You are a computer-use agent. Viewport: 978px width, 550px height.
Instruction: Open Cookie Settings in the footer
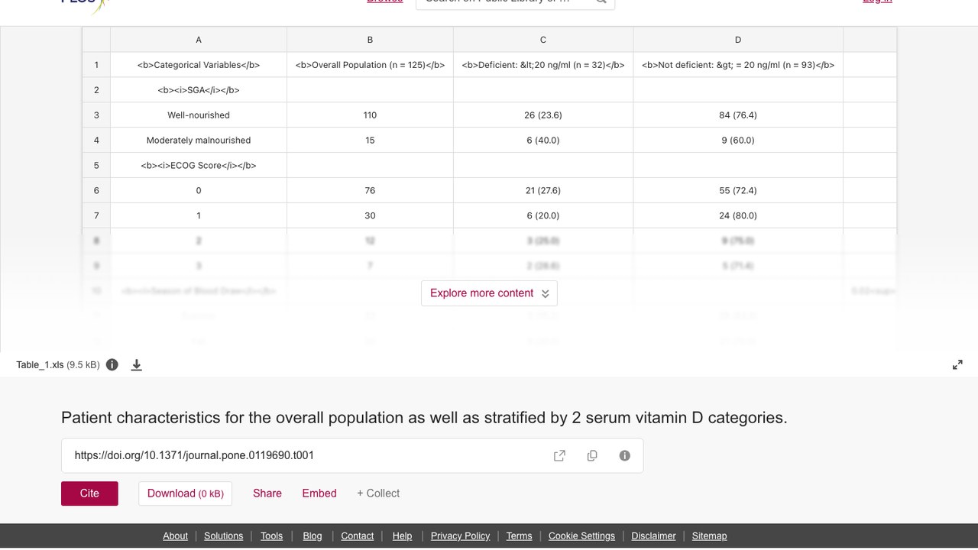pyautogui.click(x=581, y=536)
